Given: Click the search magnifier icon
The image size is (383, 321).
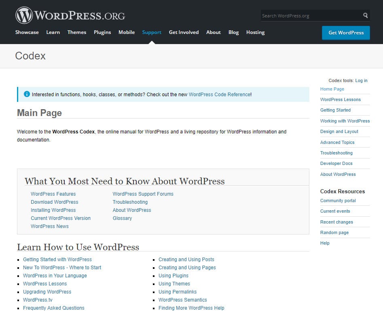Looking at the screenshot, I should (365, 15).
